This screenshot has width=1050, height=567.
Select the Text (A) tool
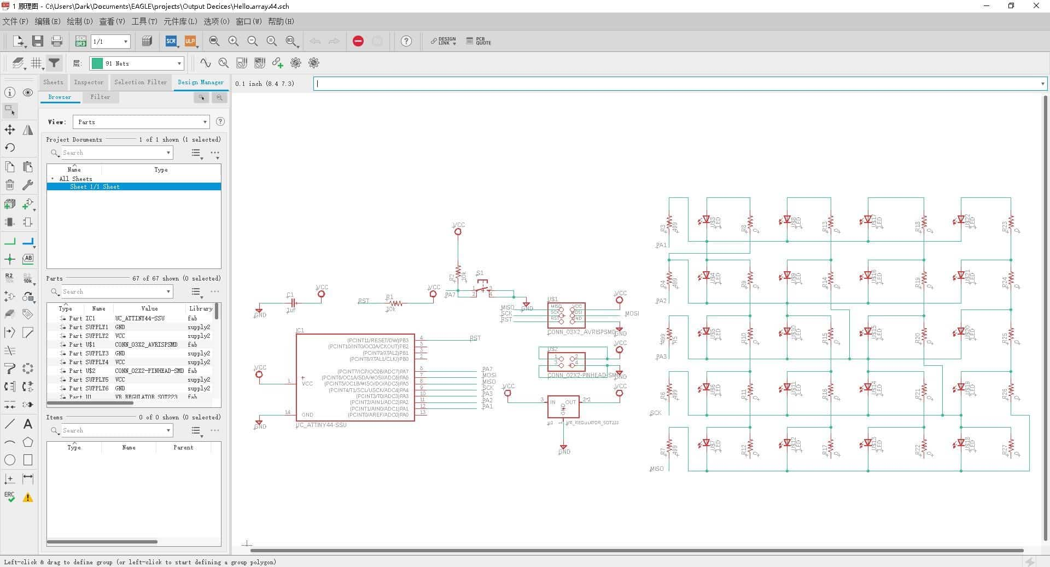tap(28, 424)
